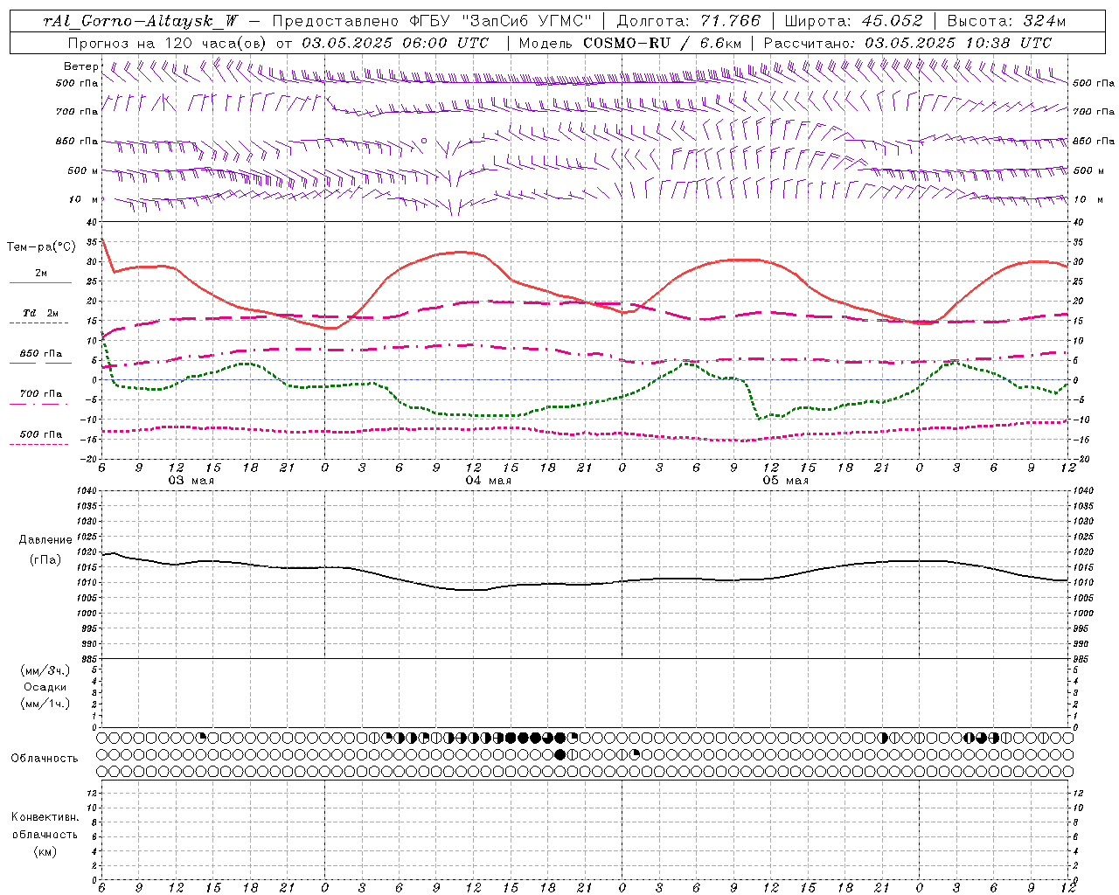The width and height of the screenshot is (1119, 895).
Task: Click the (мм/1ч.) precipitation unit label
Action: coord(45,704)
